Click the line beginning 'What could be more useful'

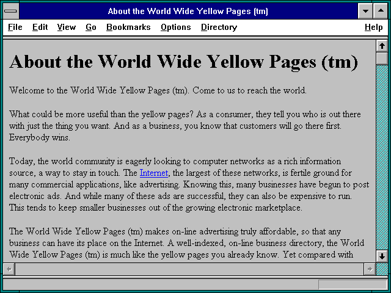(x=185, y=114)
